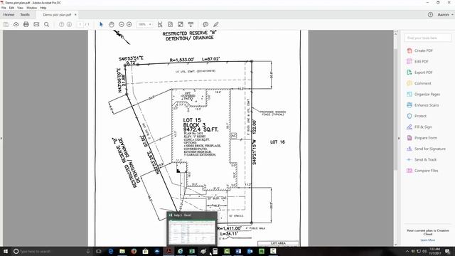Screen dimensions: 455x256
Task: Click the Excel window preview thumbnail
Action: (192, 229)
